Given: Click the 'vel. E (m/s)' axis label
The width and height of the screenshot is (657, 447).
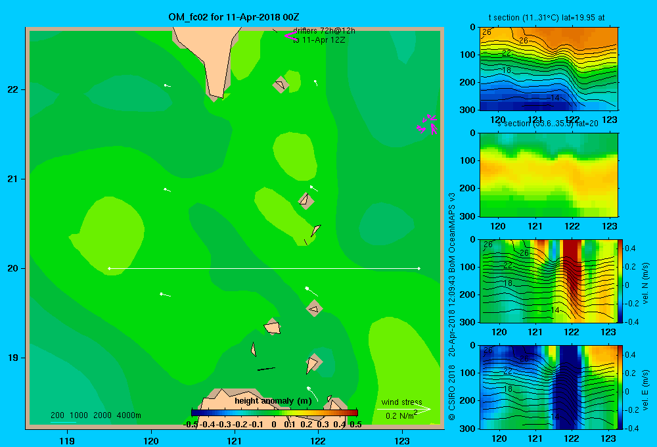Looking at the screenshot, I should (x=646, y=390).
